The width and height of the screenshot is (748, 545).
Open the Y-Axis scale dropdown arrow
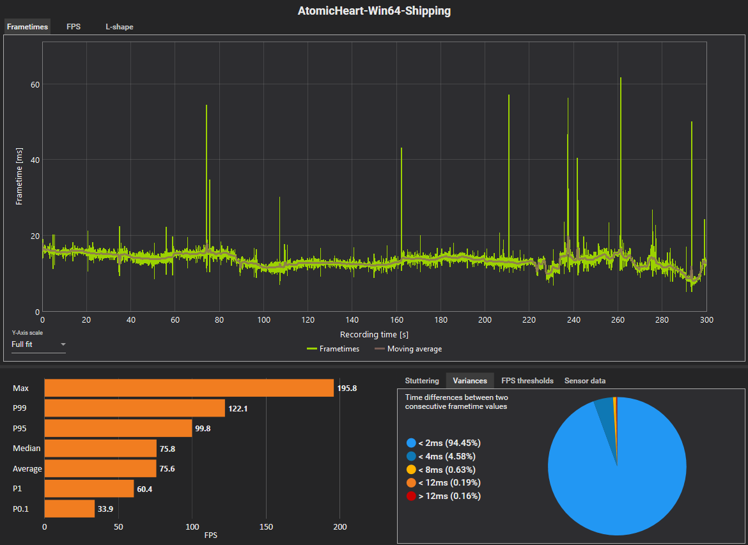[x=63, y=344]
